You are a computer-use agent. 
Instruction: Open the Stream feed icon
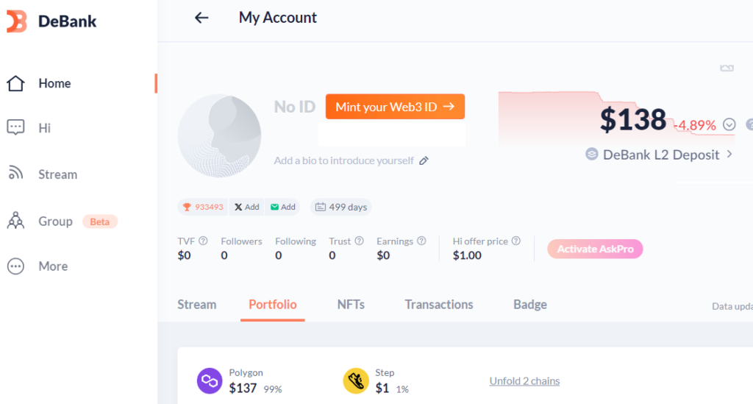(15, 172)
